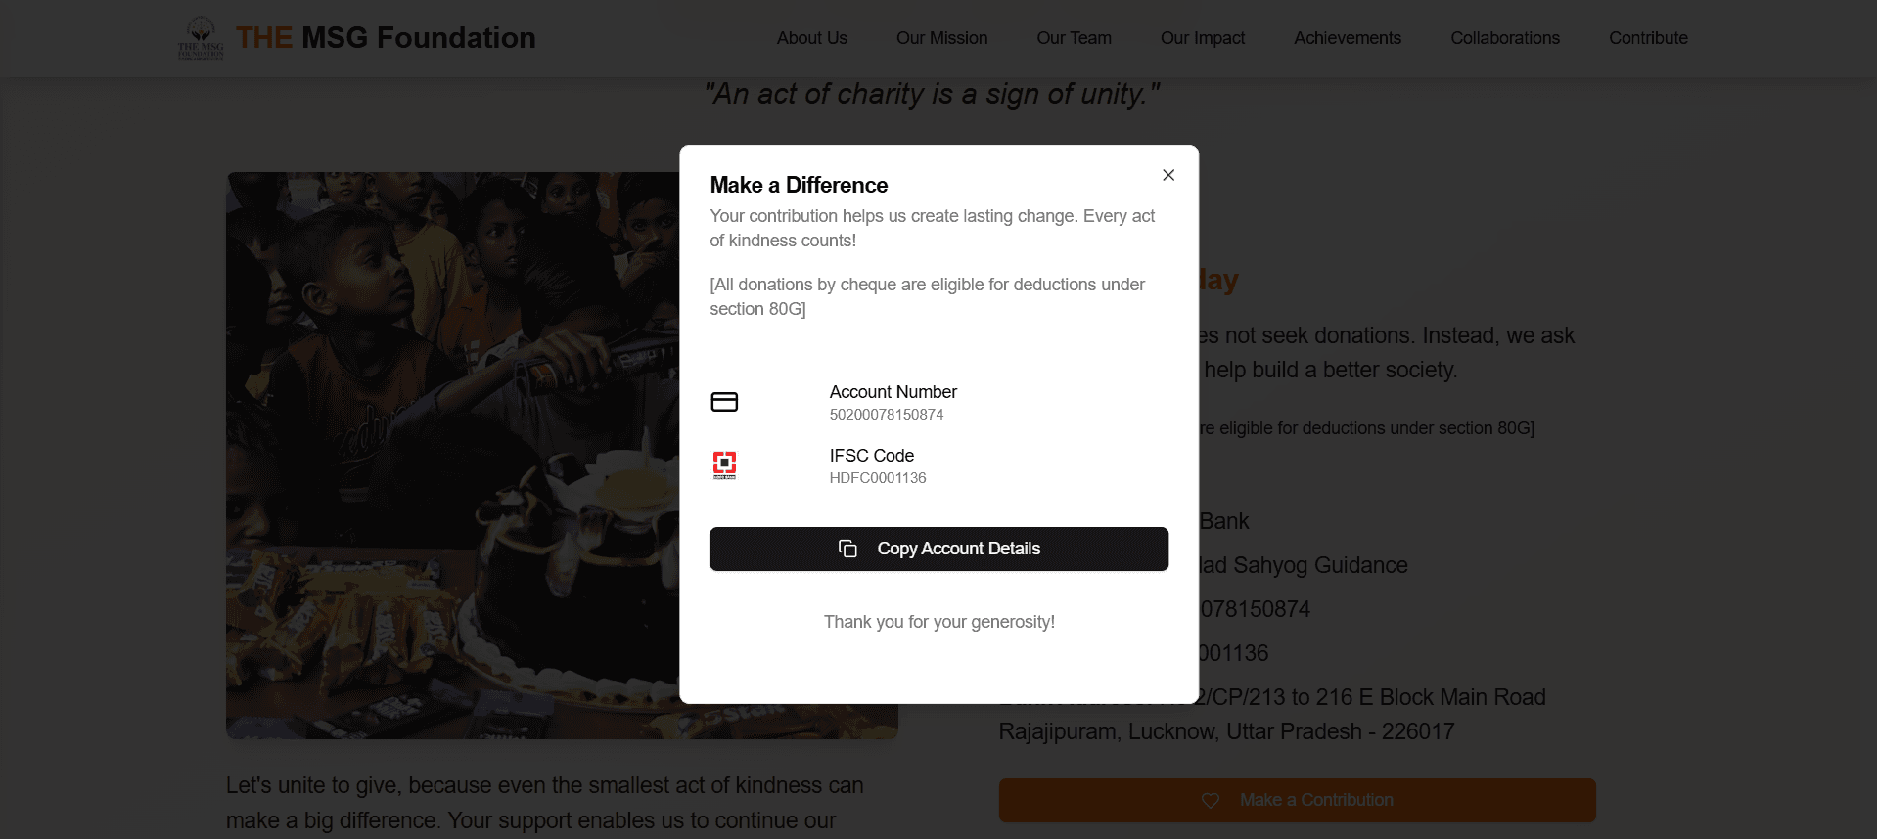Click the HDFC bank logo icon
The image size is (1877, 839).
(x=724, y=464)
